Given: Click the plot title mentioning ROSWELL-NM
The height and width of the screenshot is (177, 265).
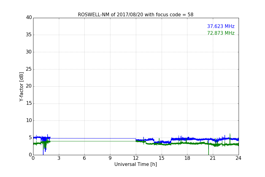Looking at the screenshot, I should [136, 15].
